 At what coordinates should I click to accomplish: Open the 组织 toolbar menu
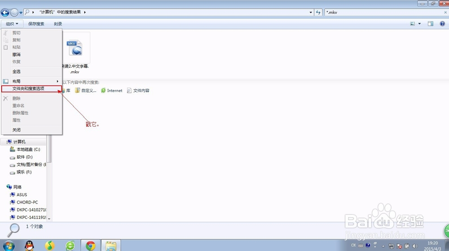pos(12,24)
